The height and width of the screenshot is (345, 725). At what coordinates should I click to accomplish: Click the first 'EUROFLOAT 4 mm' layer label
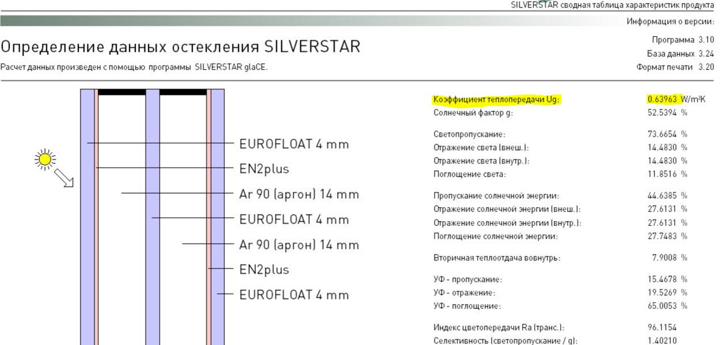coord(294,144)
